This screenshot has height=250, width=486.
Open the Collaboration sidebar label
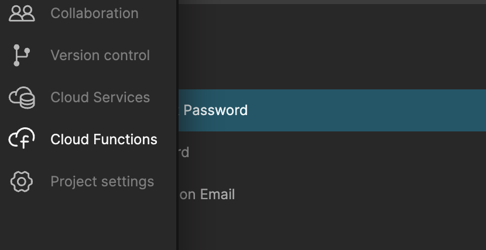tap(94, 13)
